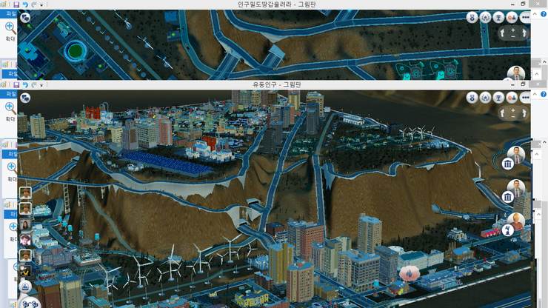The image size is (548, 308).
Task: Click medal icon in 인구밀도땅값올려라 image
Action: coord(472,18)
